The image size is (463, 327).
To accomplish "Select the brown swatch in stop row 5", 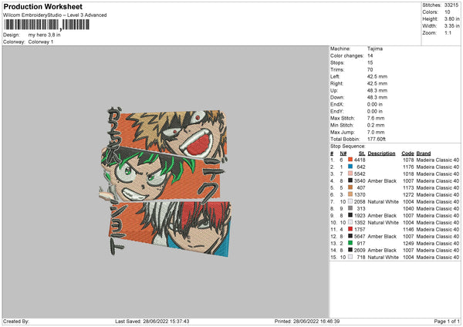I will (x=350, y=187).
